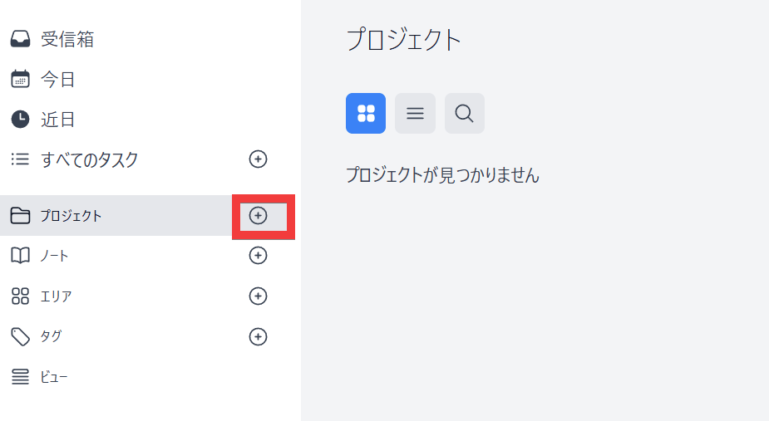Viewport: 769px width, 421px height.
Task: Click the book icon beside ノート
Action: [20, 256]
